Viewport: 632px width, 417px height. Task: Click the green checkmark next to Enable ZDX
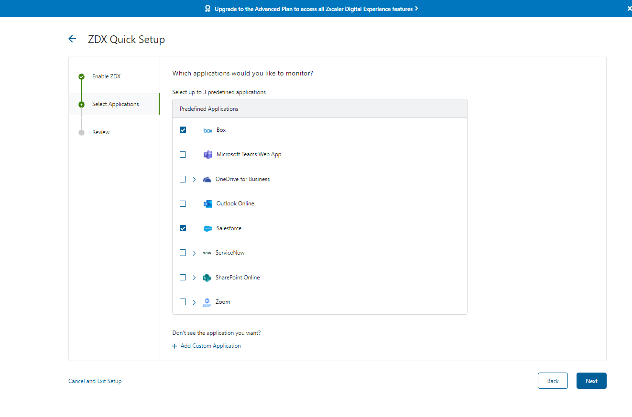81,76
